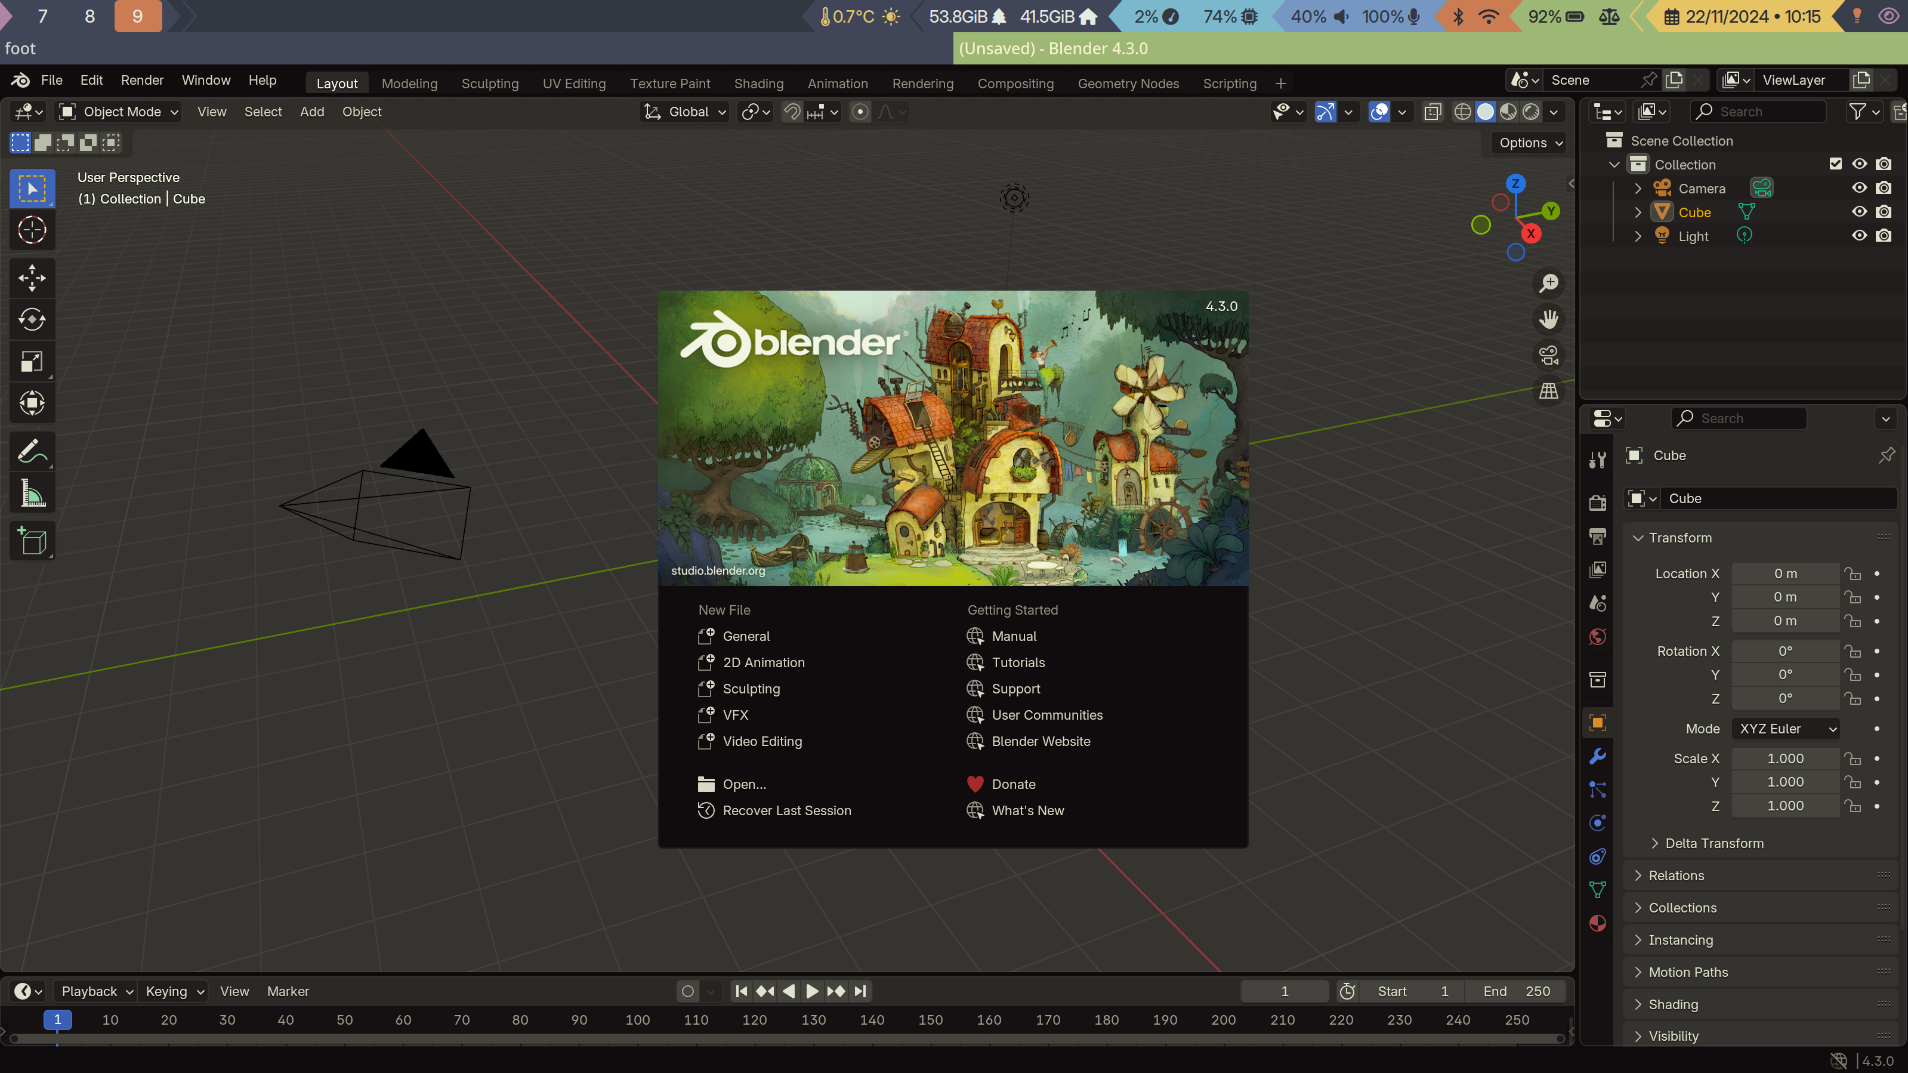Viewport: 1908px width, 1073px height.
Task: Click frame 100 on the timeline
Action: coord(637,1020)
